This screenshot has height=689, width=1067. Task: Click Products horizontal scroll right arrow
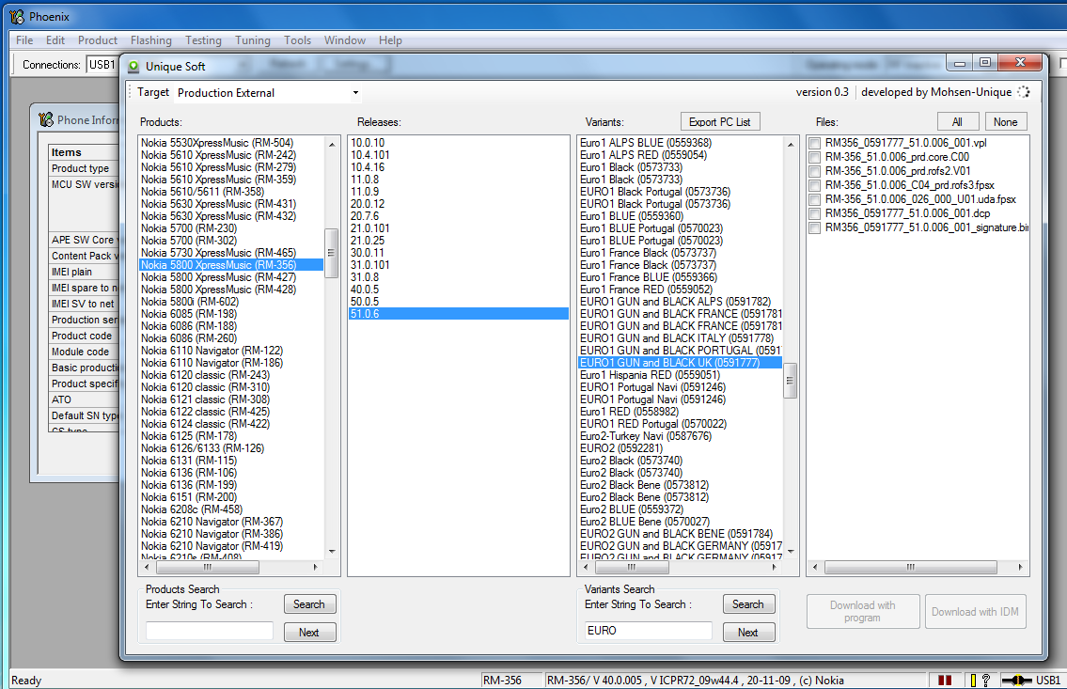tap(316, 567)
